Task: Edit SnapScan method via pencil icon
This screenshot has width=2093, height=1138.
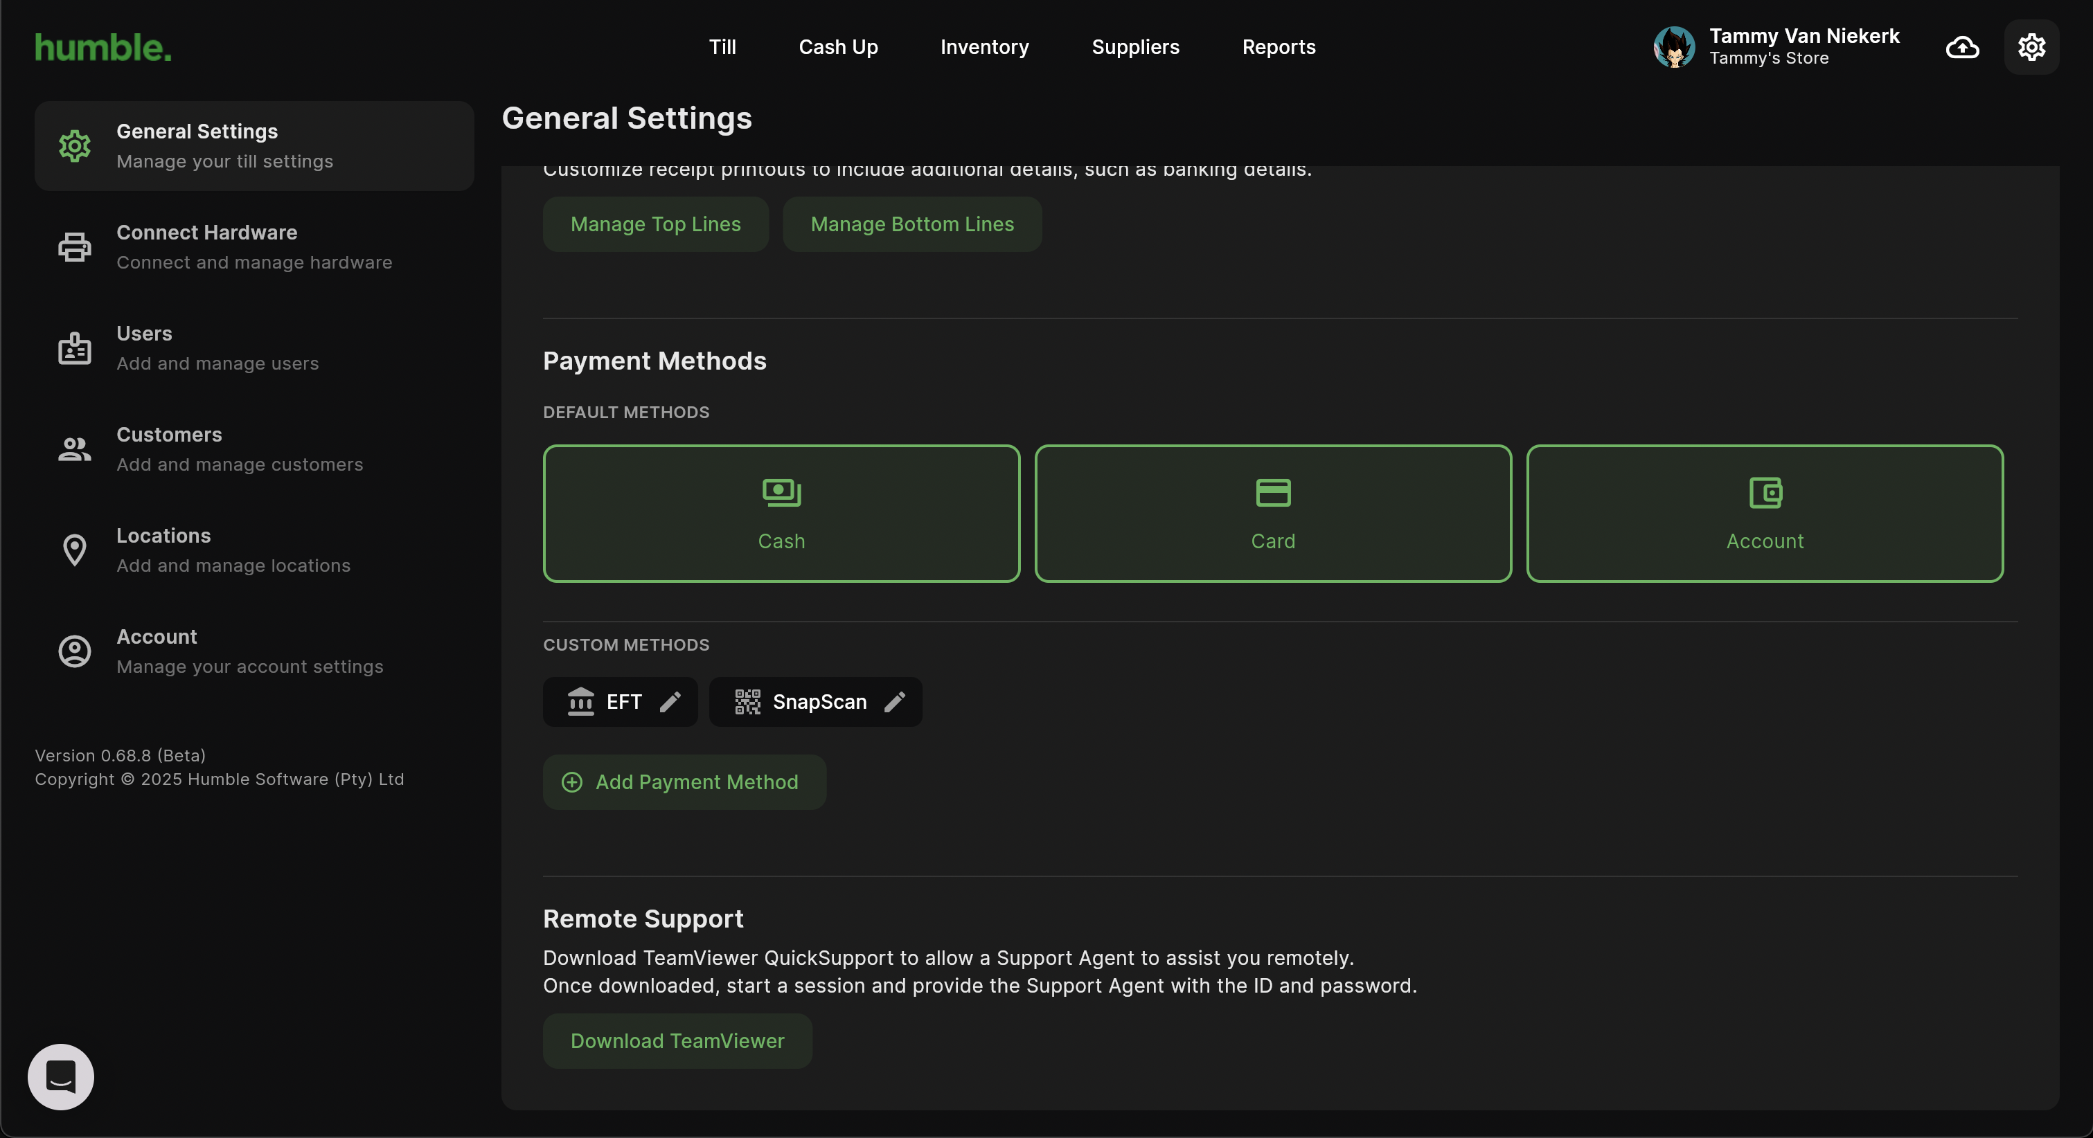Action: 895,701
